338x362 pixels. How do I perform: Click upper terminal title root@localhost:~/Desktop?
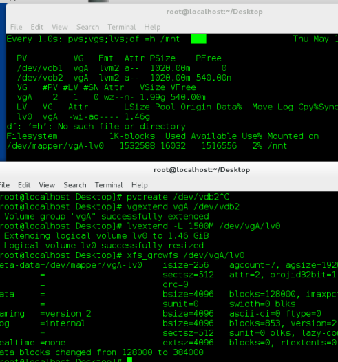(x=214, y=12)
